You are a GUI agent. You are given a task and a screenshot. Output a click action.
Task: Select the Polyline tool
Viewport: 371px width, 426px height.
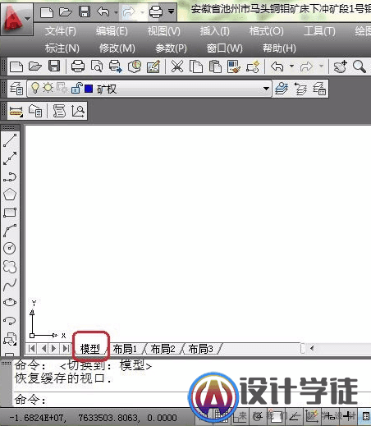coord(10,176)
